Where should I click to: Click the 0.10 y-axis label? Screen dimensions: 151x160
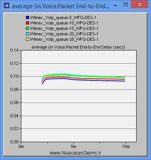tap(14, 76)
